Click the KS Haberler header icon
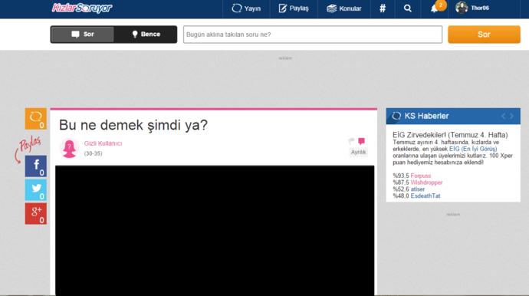 [396, 116]
